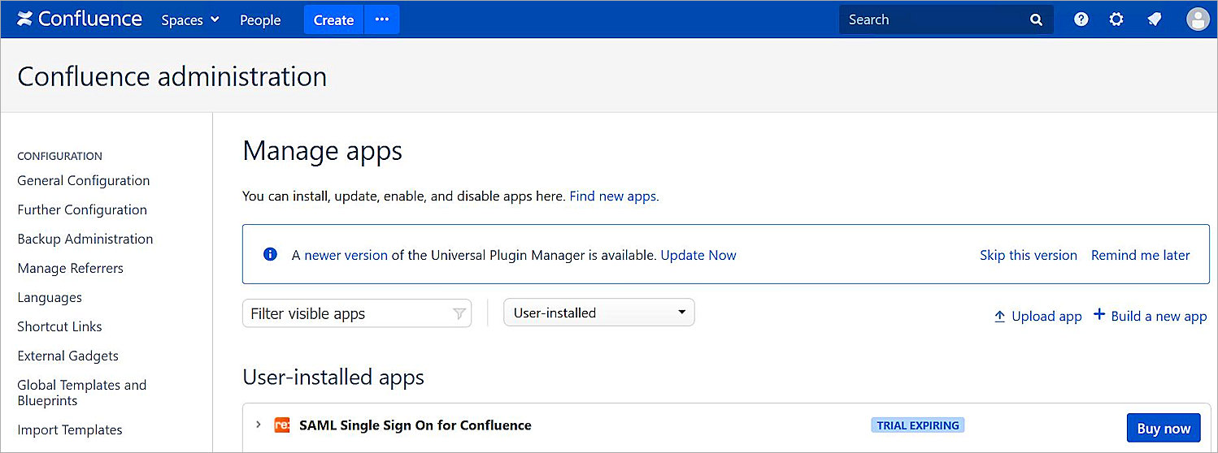Viewport: 1218px width, 453px height.
Task: Open Backup Administration in sidebar
Action: point(85,239)
